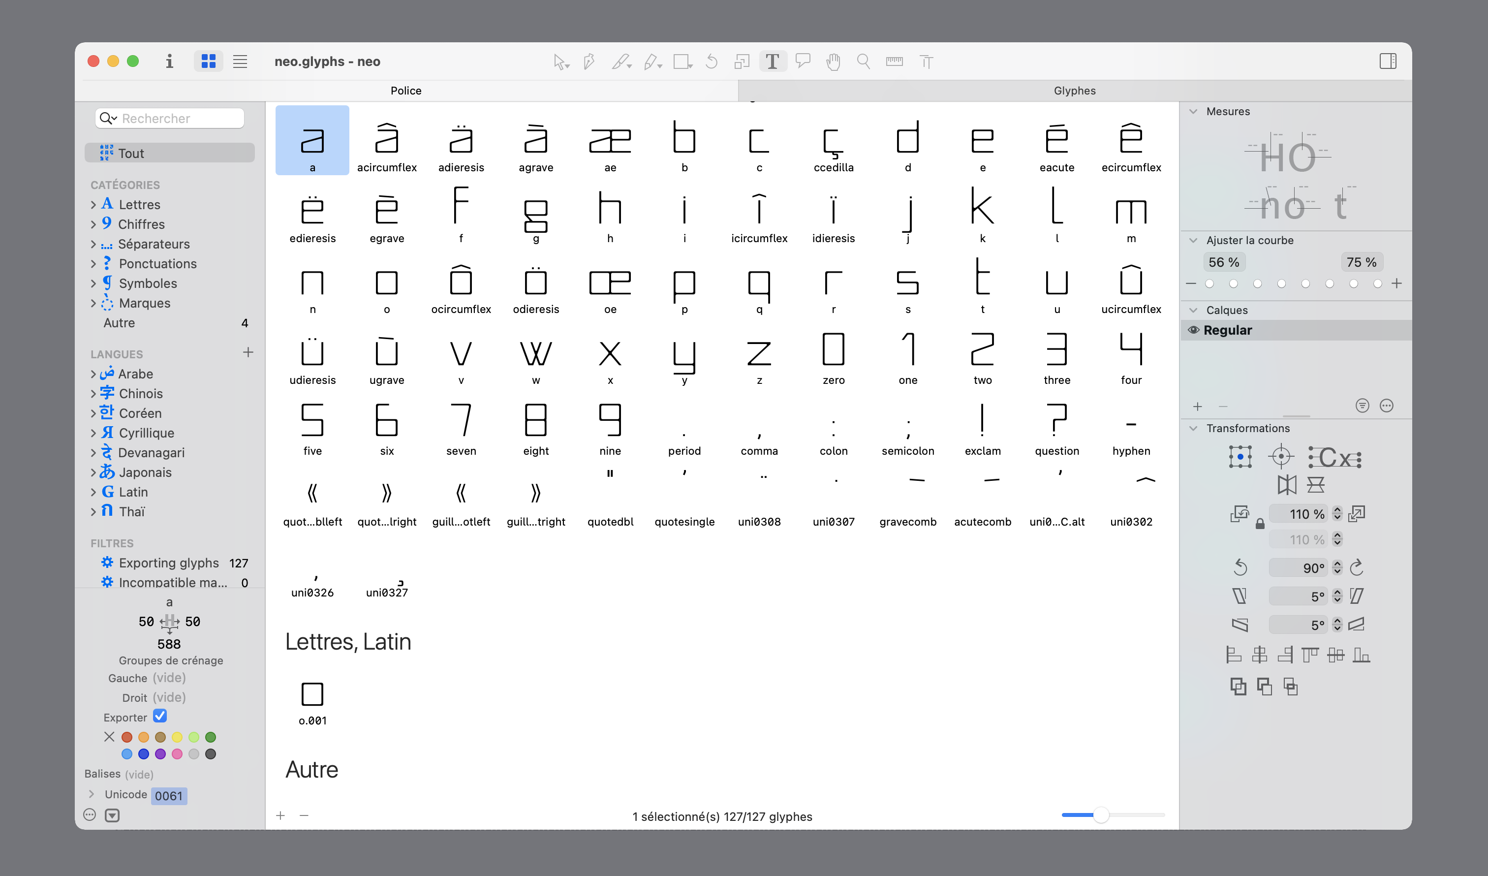1488x876 pixels.
Task: Adjust the glyph size zoom slider
Action: pyautogui.click(x=1101, y=815)
